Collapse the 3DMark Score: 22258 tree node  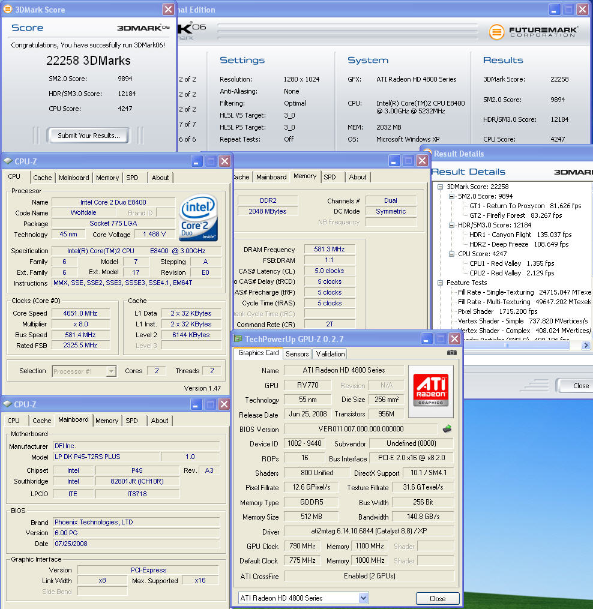pos(440,187)
